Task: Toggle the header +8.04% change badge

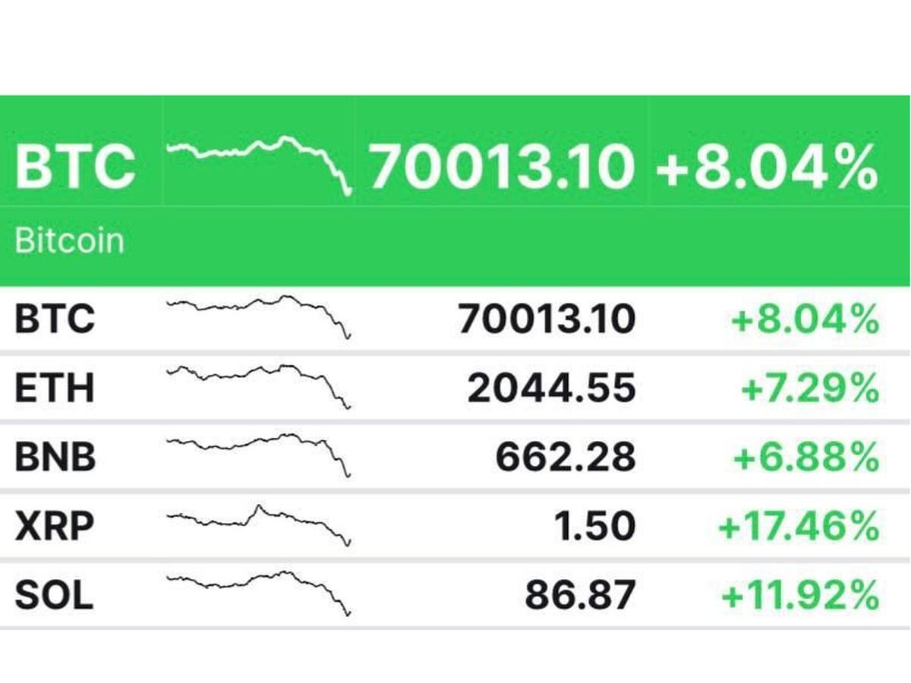Action: [x=767, y=166]
